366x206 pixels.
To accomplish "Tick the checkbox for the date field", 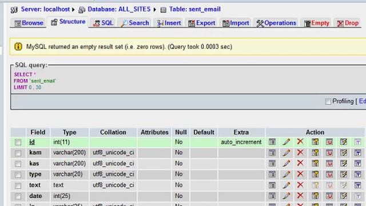I will 18,196.
